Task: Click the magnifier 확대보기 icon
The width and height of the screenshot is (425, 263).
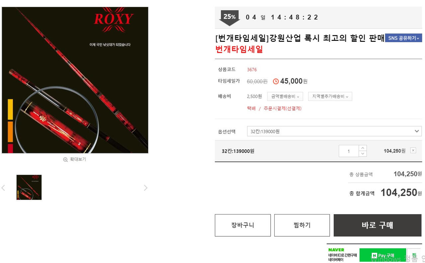Action: [65, 159]
